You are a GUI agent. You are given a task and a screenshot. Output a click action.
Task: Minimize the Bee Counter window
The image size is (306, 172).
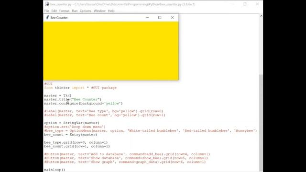click(x=147, y=18)
